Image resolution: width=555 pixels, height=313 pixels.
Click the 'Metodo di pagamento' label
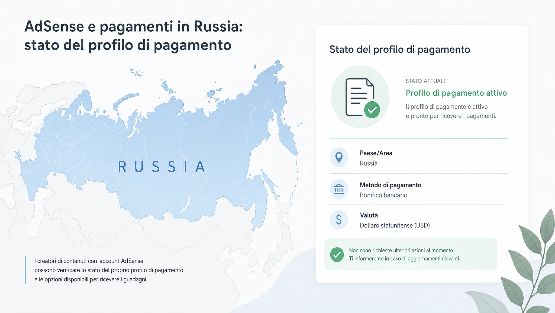(x=391, y=185)
